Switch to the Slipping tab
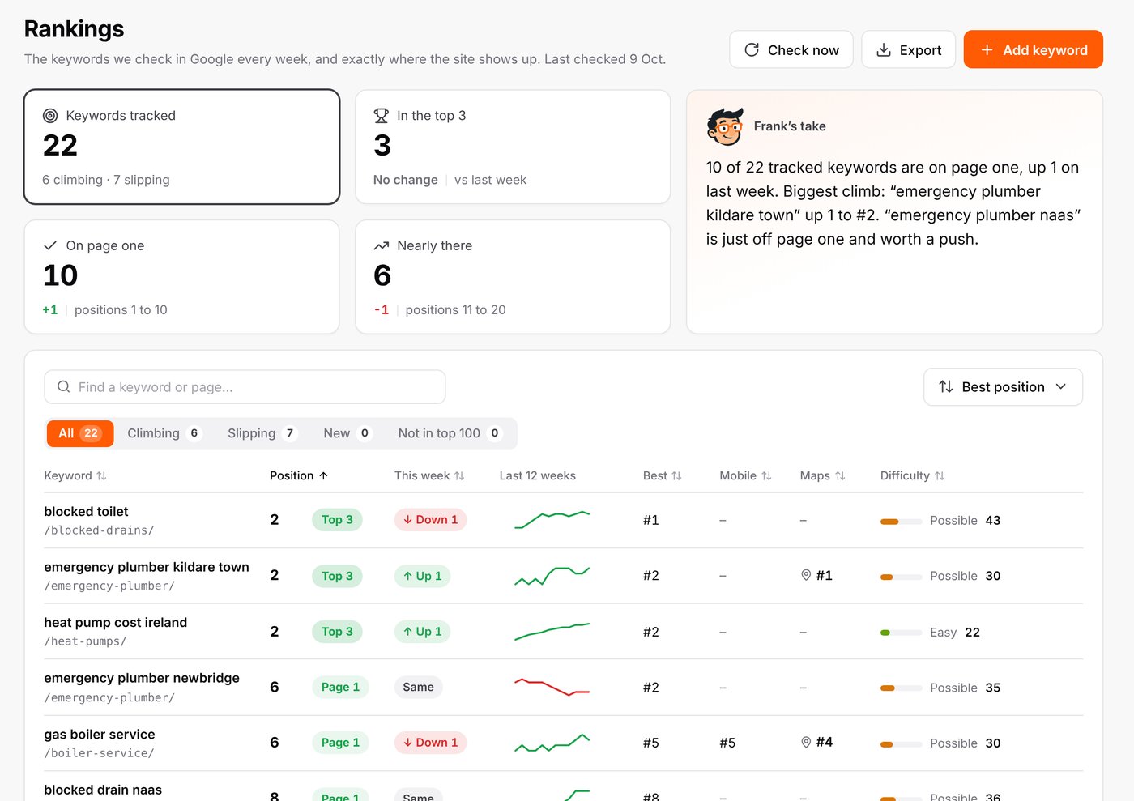 [x=262, y=433]
